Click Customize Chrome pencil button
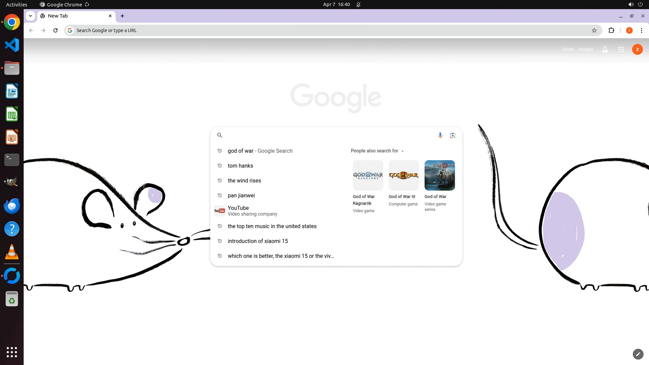649x365 pixels. point(638,354)
